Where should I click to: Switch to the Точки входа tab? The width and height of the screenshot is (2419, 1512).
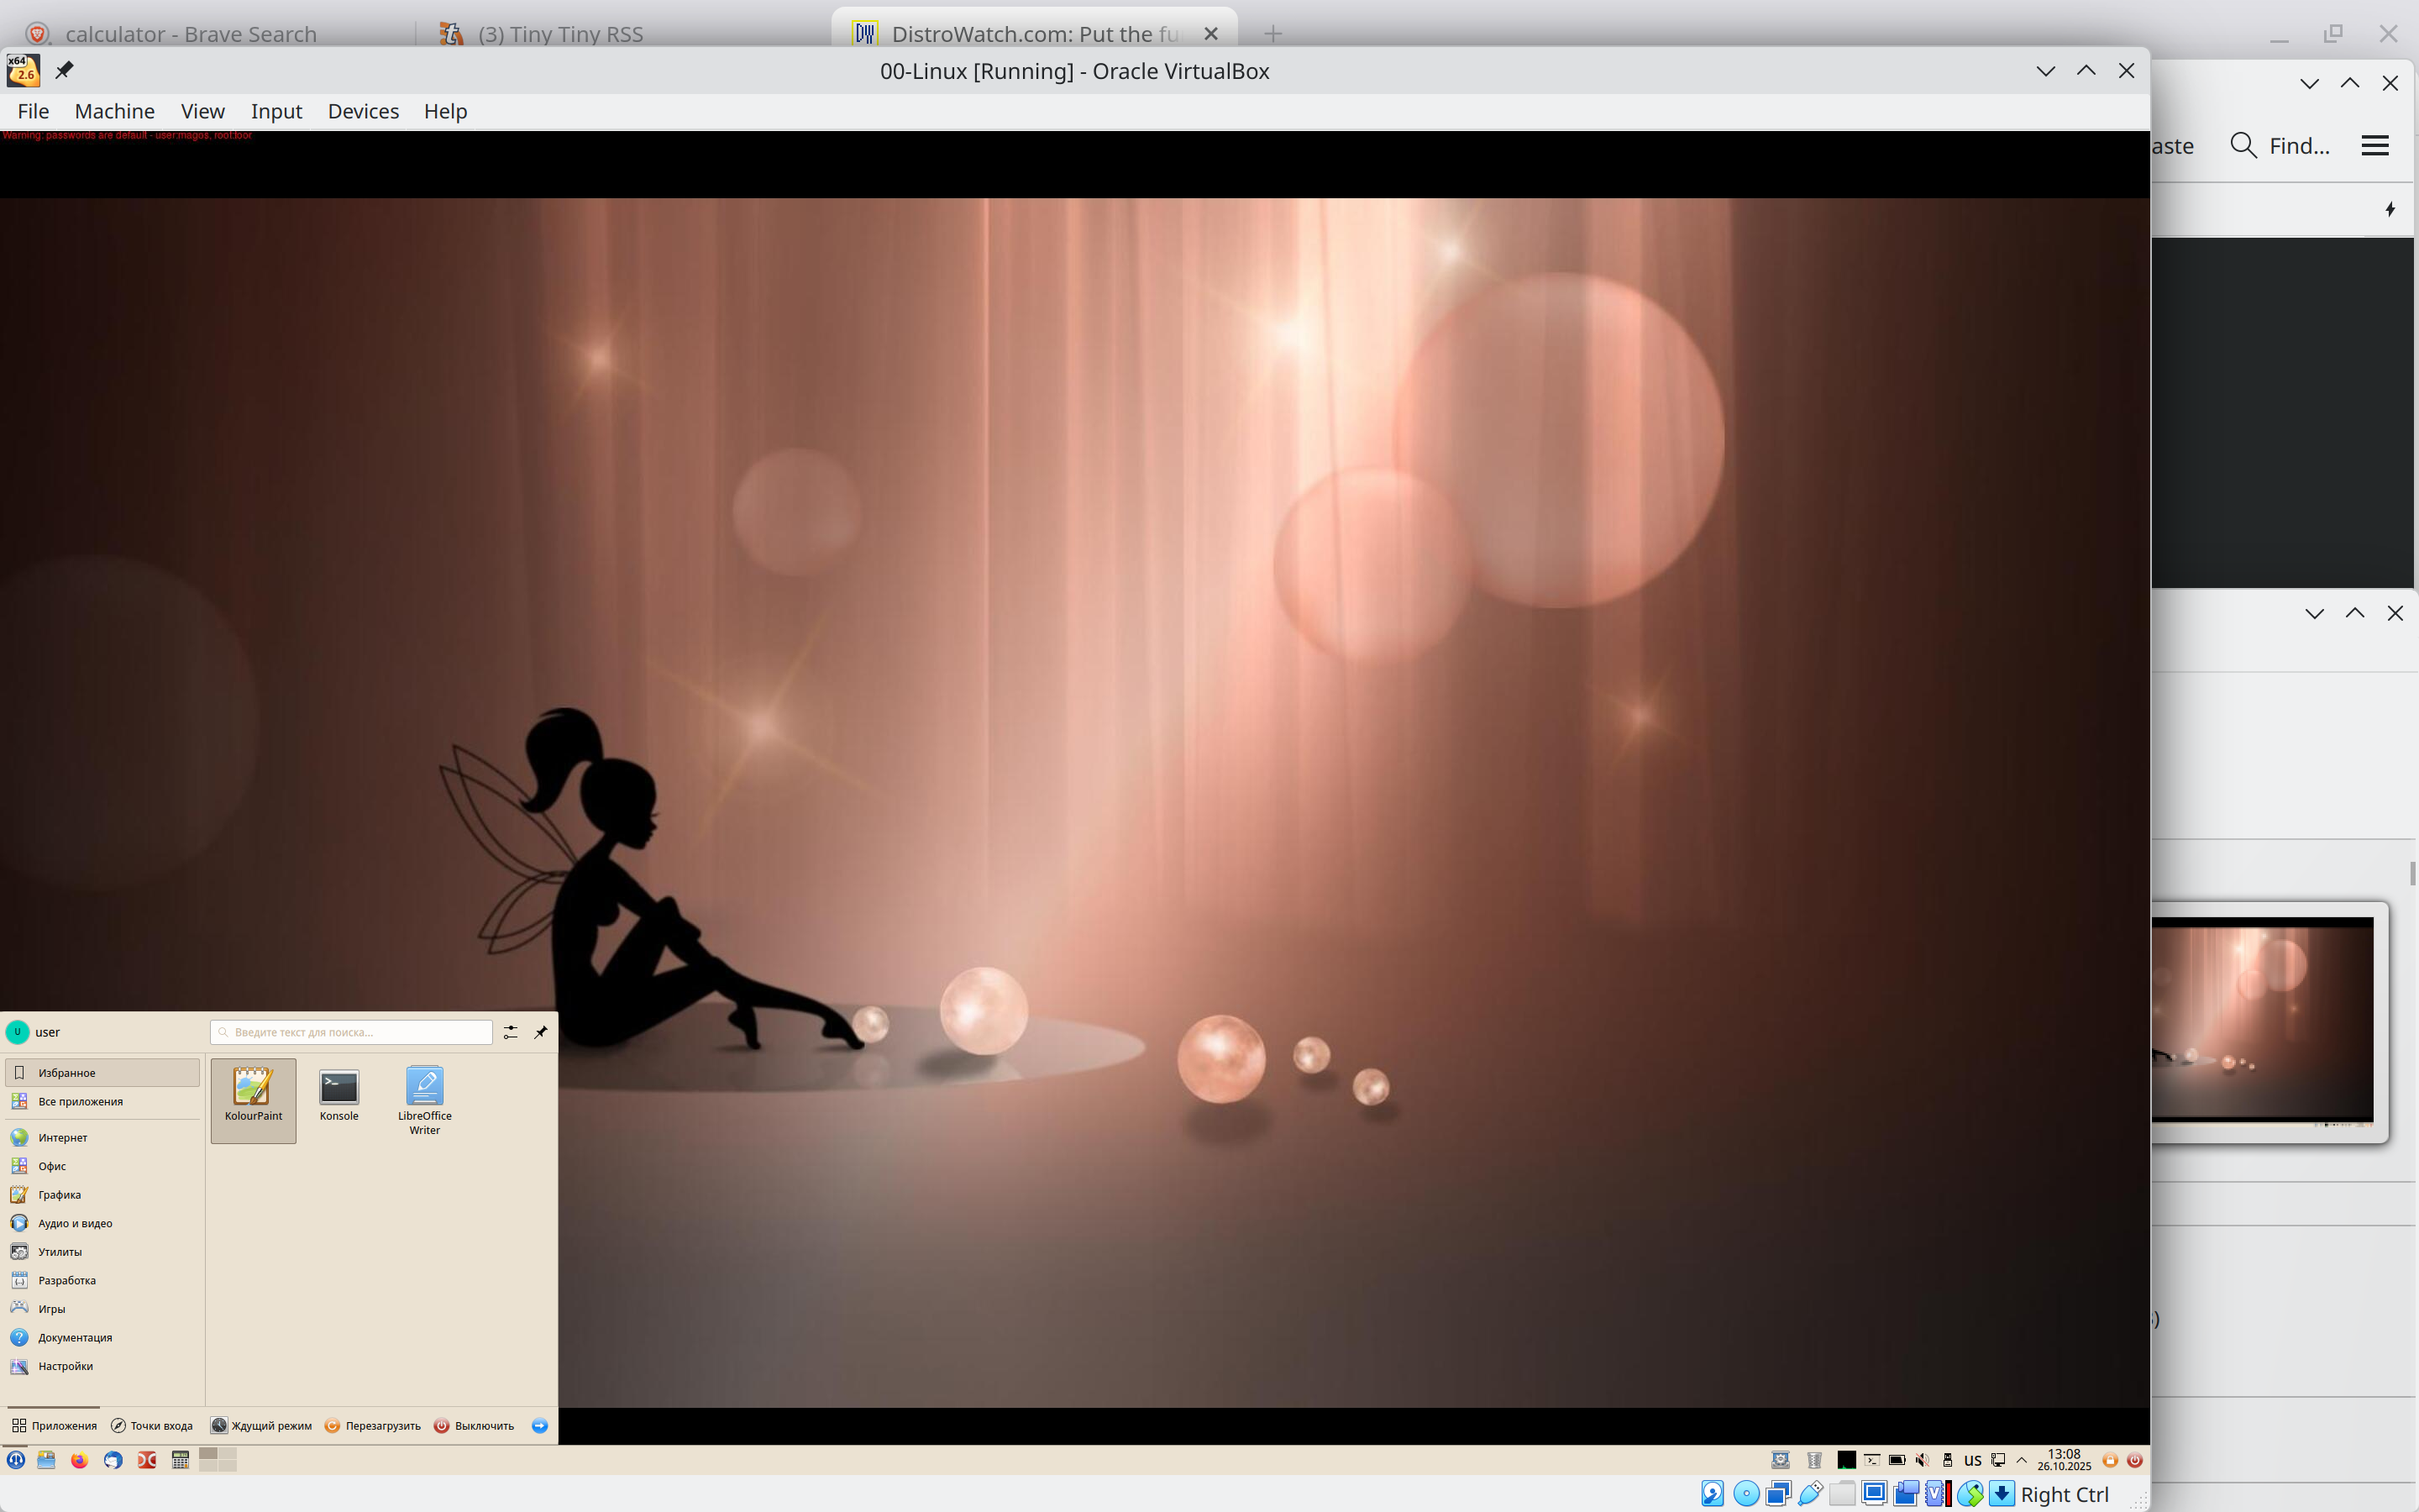(x=152, y=1425)
